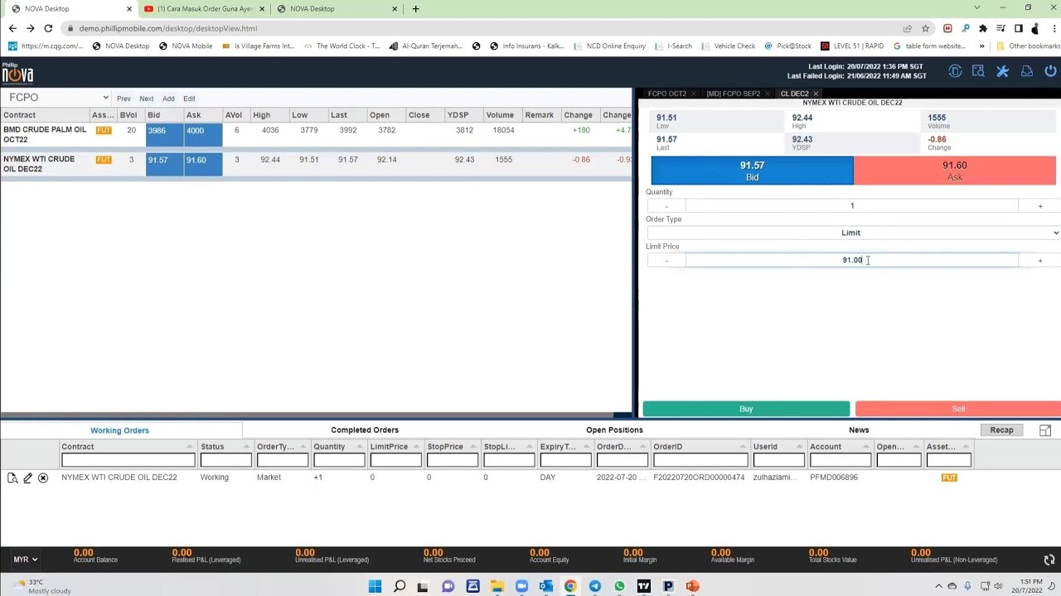Screen dimensions: 1061x596
Task: Open Telegram from the taskbar
Action: tap(595, 586)
